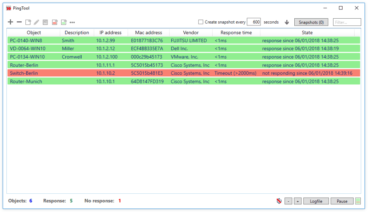Maximize the PingTool window
Screen dimensions: 368x212
click(x=341, y=8)
